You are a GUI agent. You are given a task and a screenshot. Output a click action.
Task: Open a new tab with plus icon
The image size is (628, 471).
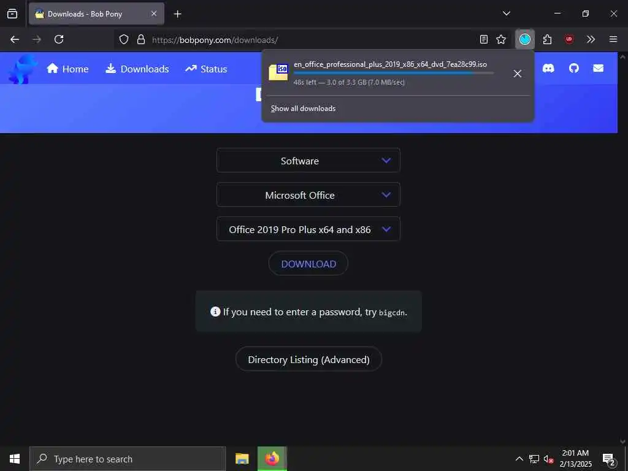click(177, 14)
